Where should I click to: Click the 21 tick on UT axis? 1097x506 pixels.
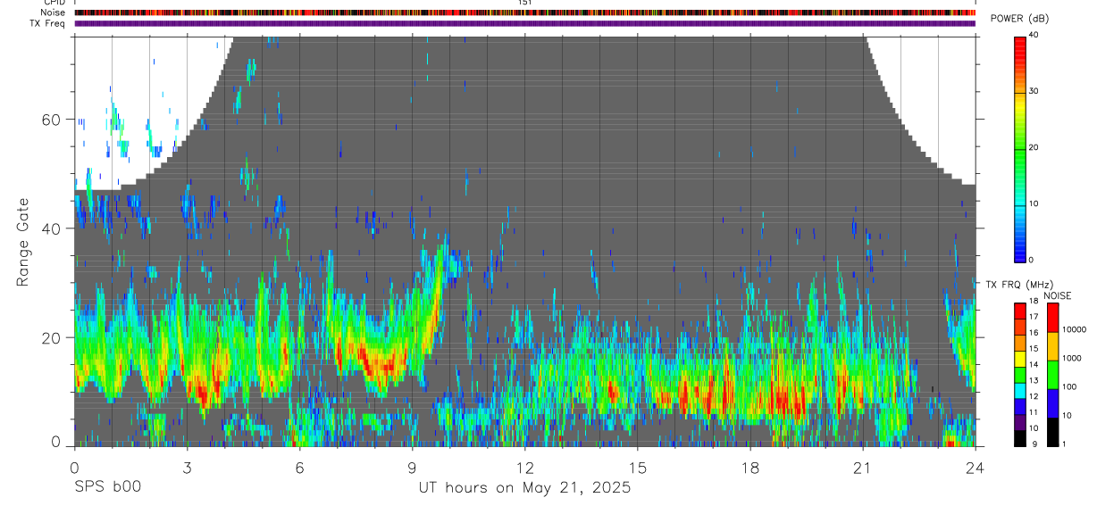[863, 467]
